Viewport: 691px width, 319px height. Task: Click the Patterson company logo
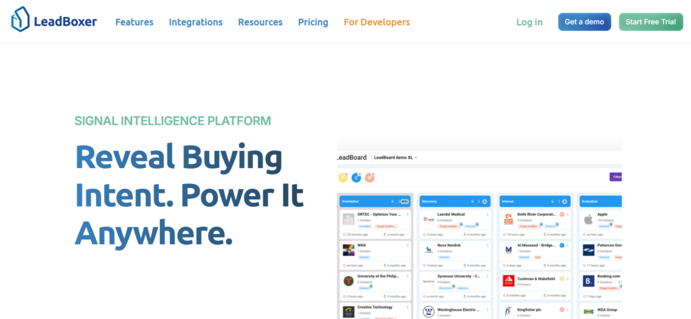click(588, 250)
